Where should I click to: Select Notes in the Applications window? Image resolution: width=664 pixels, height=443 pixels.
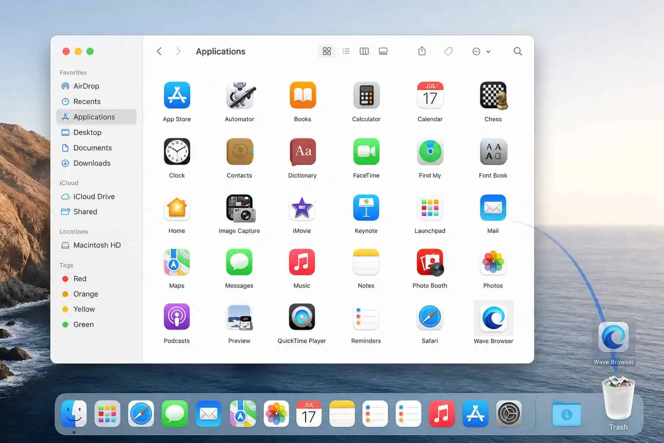[366, 262]
